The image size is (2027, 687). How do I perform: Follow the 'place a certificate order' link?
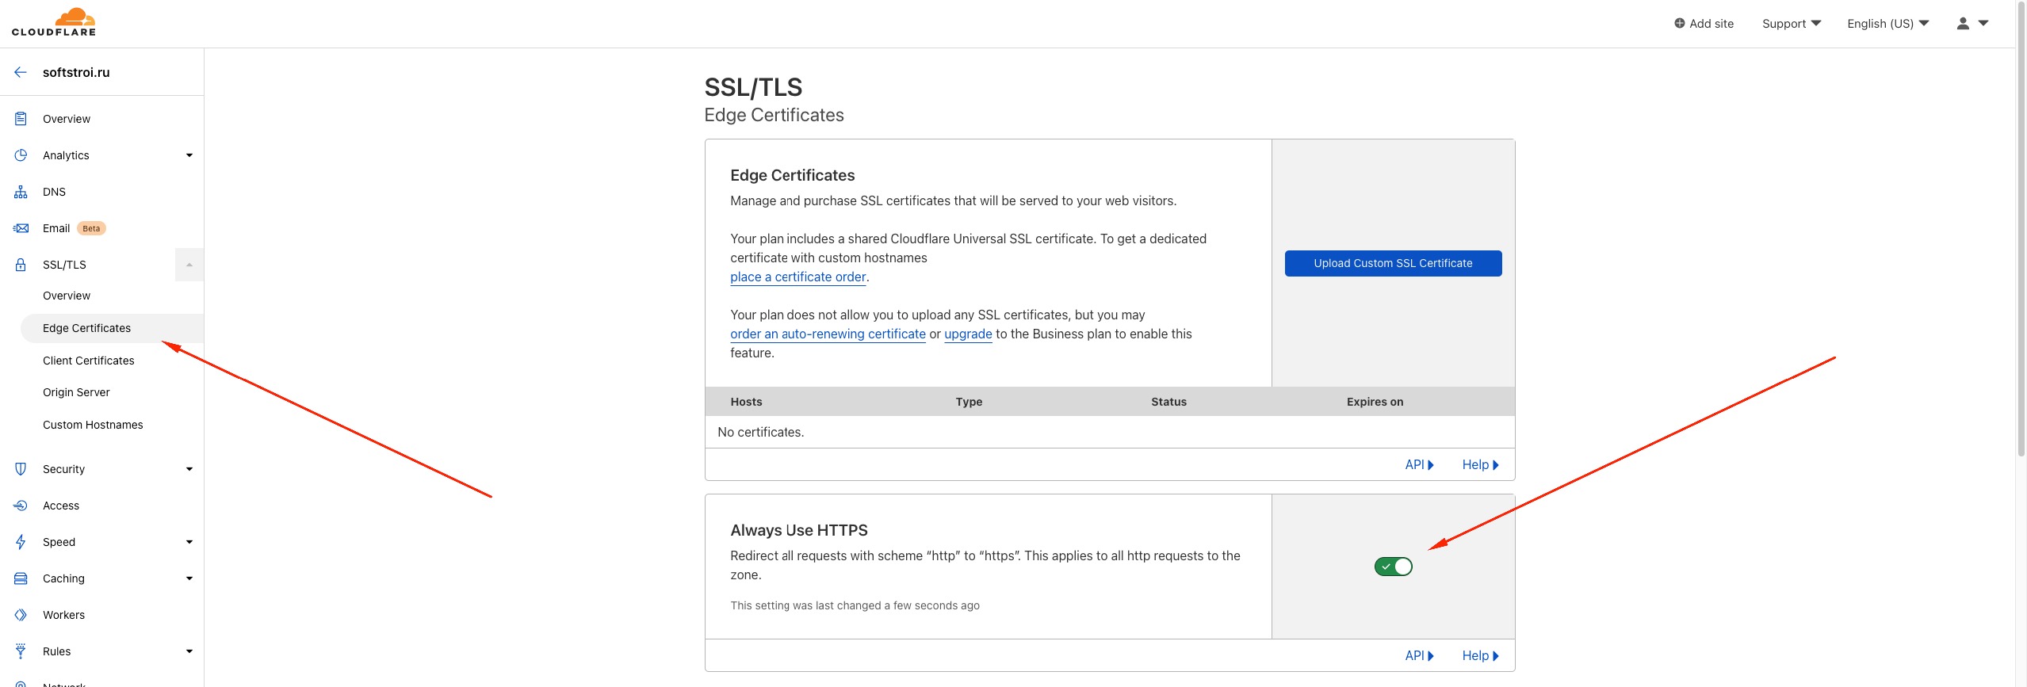pos(797,277)
